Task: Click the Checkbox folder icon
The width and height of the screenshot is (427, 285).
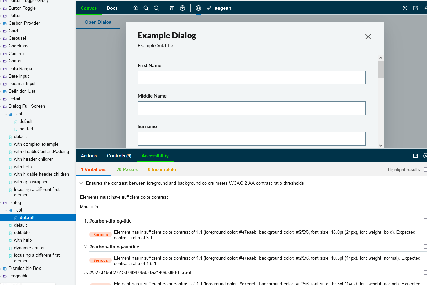Action: (5, 46)
